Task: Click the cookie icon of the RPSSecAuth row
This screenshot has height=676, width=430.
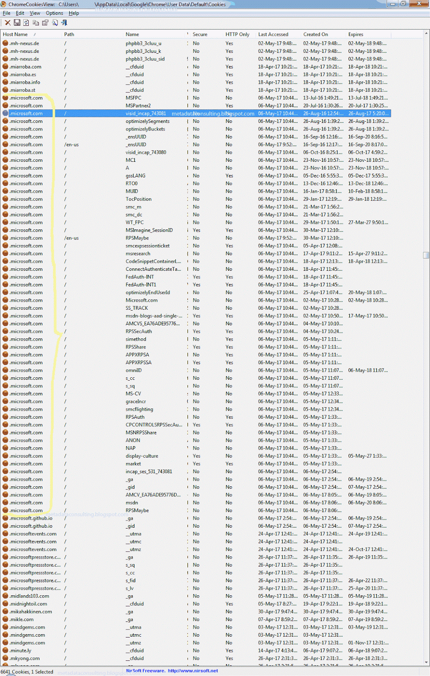Action: (5, 331)
